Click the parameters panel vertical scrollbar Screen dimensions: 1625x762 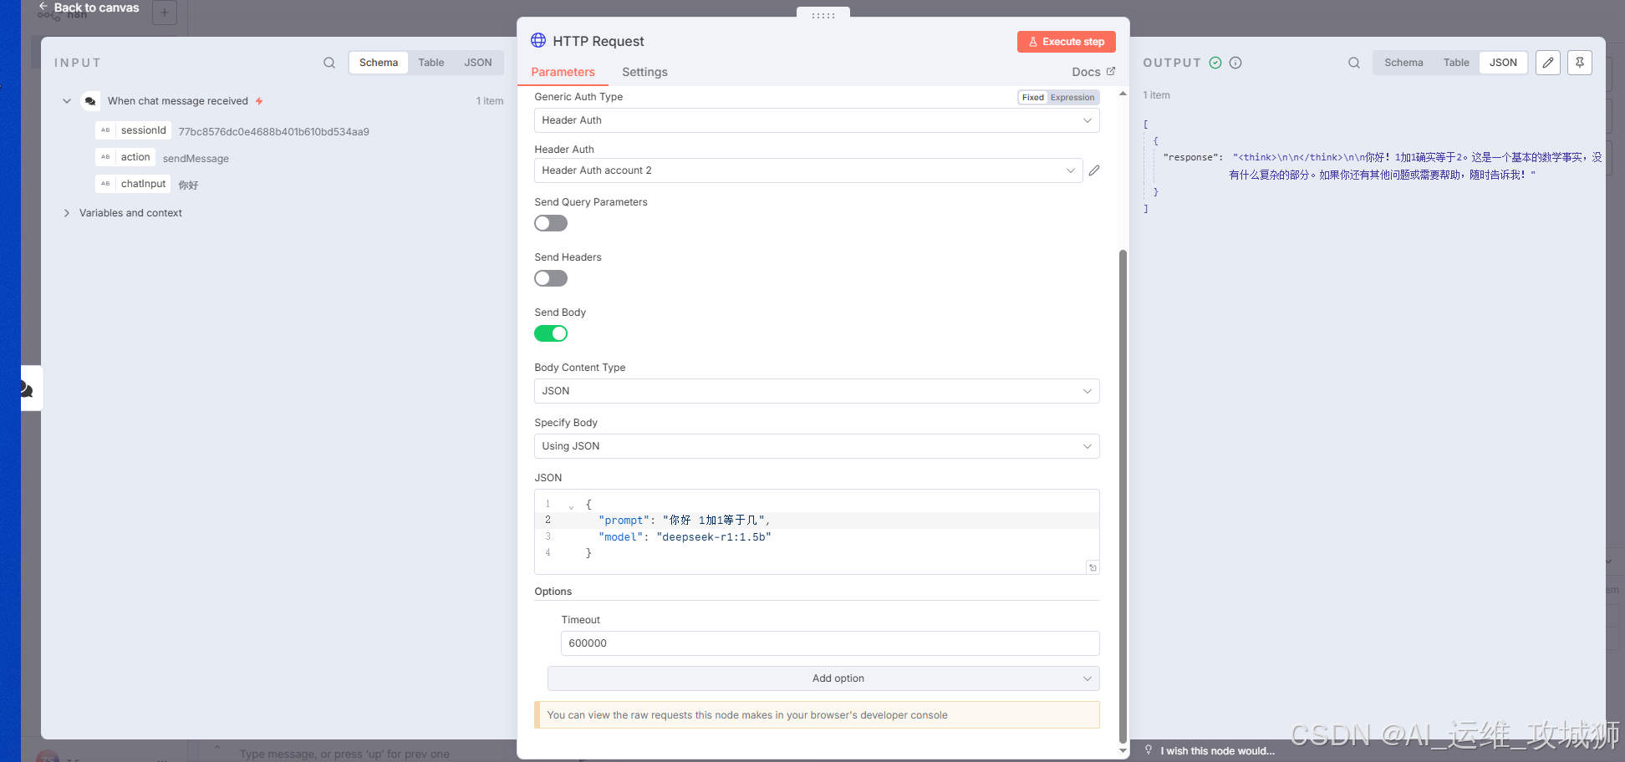click(x=1123, y=496)
